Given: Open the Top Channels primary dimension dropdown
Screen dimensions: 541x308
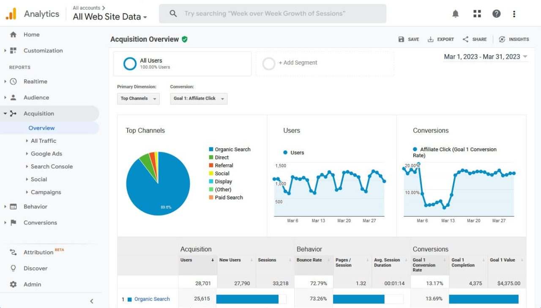Looking at the screenshot, I should (x=138, y=98).
